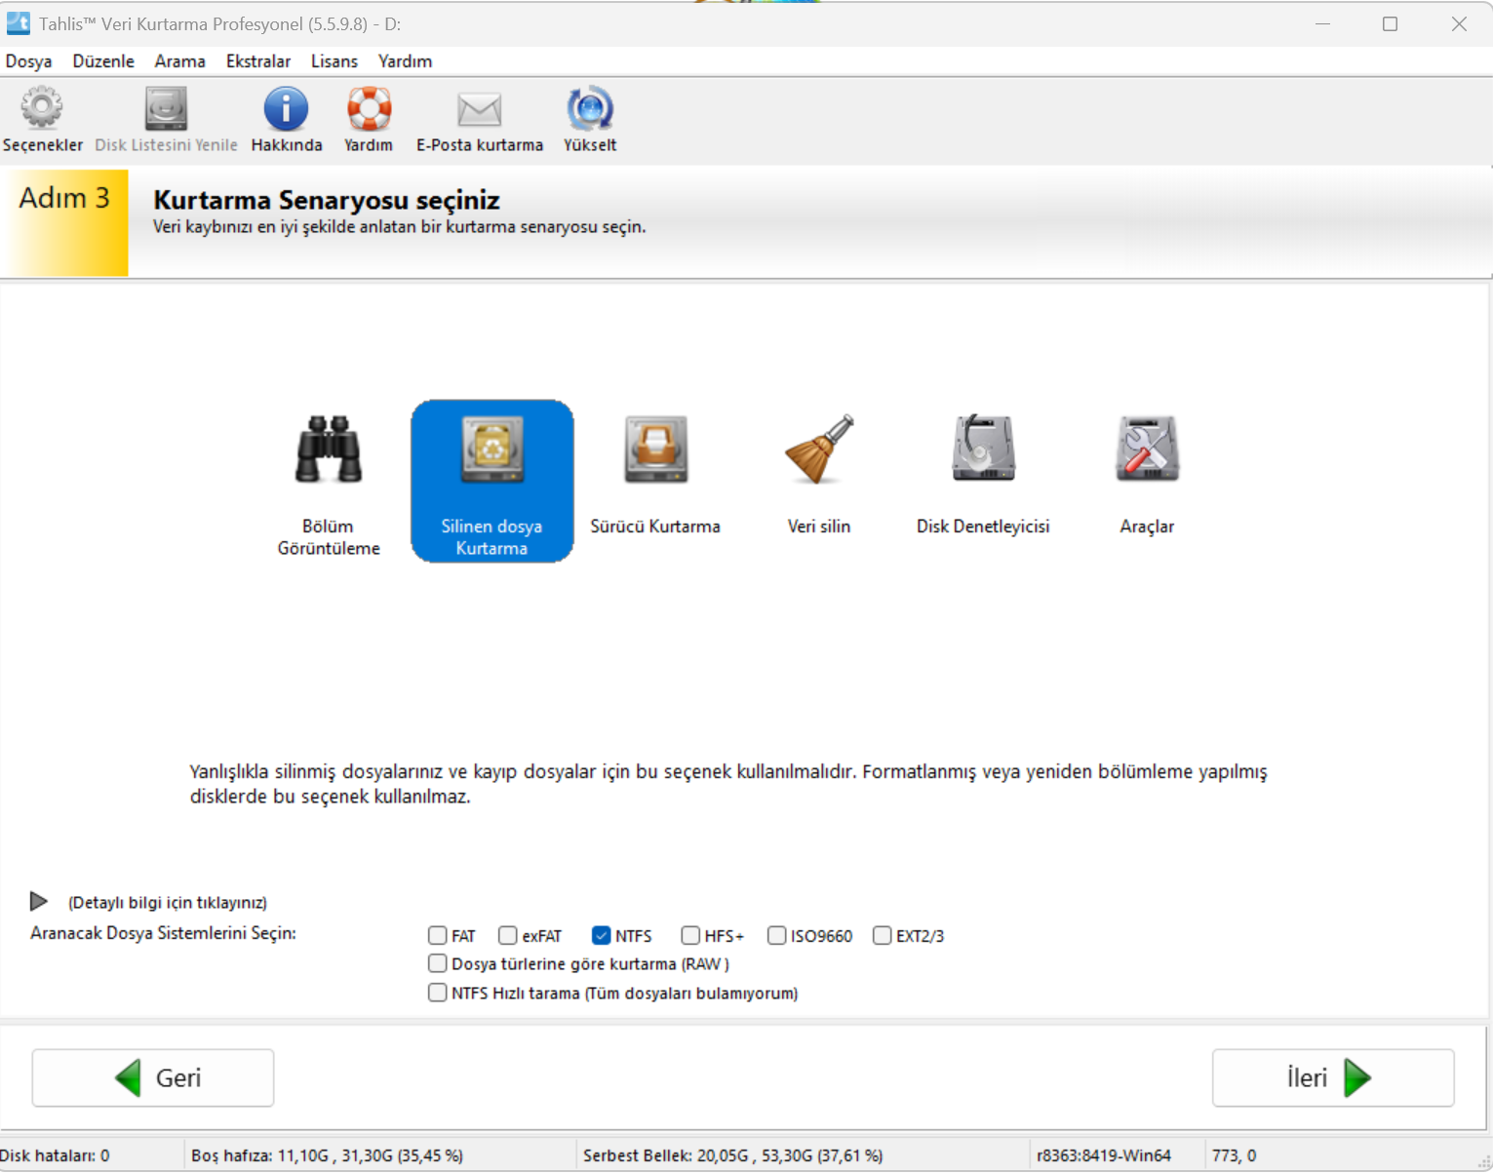Uncheck the NTFS file system checkbox
This screenshot has width=1493, height=1173.
(602, 936)
